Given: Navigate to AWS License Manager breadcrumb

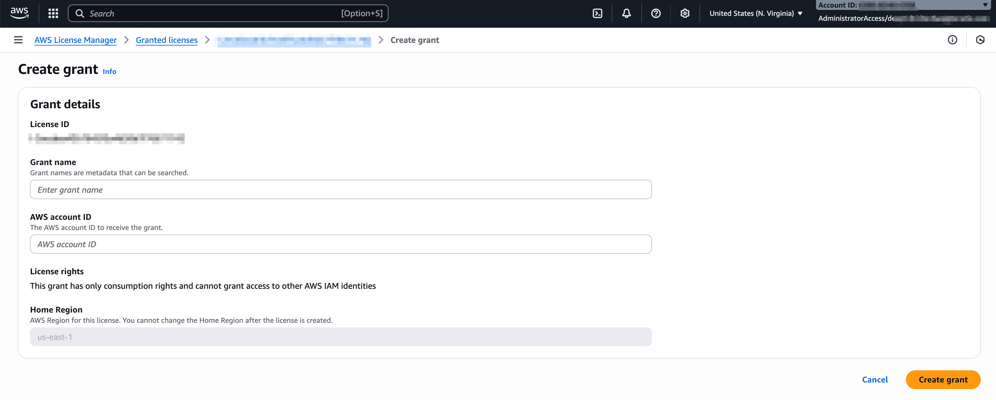Looking at the screenshot, I should (75, 40).
